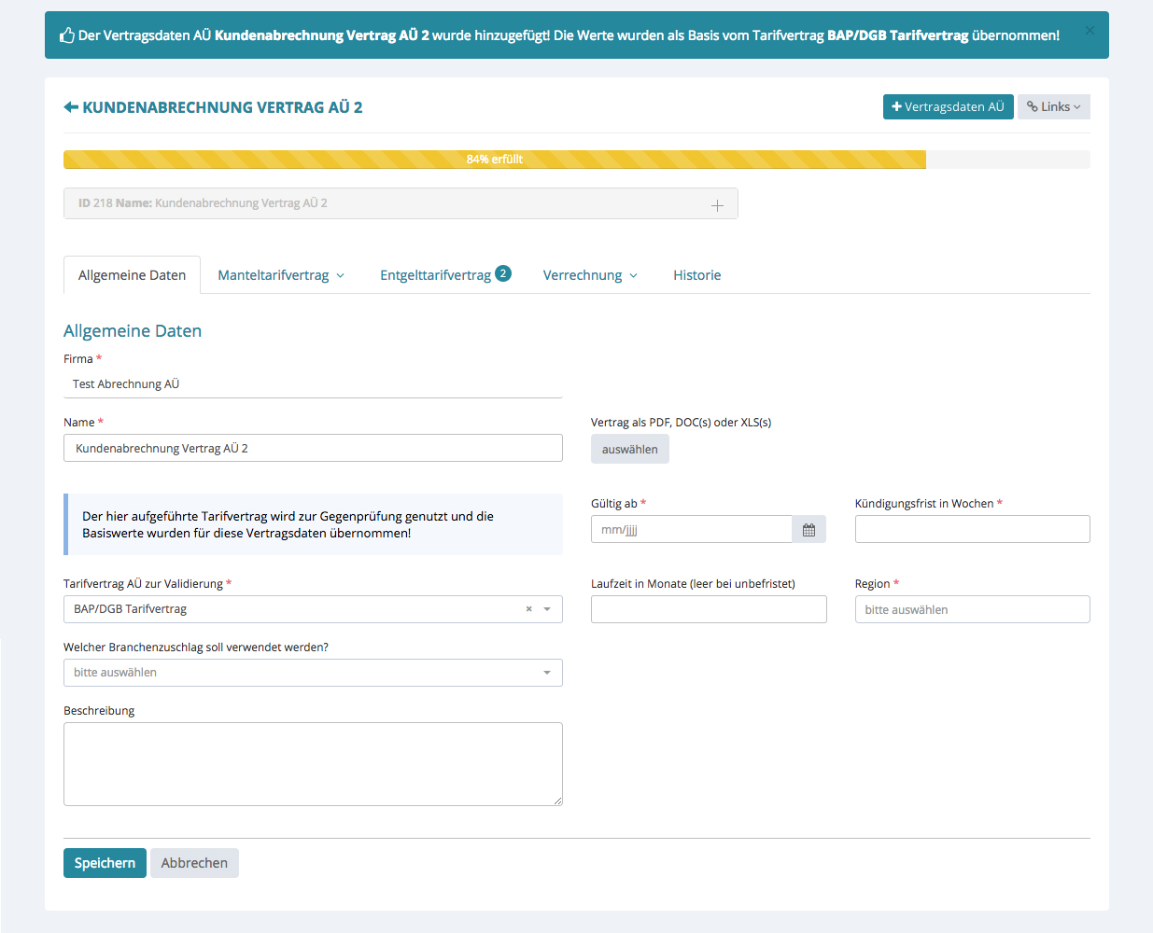The image size is (1153, 933).
Task: Open the Links dropdown menu
Action: 1053,107
